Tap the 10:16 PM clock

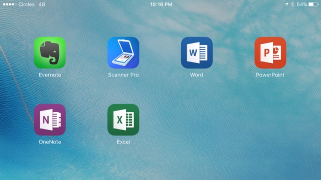tap(161, 4)
